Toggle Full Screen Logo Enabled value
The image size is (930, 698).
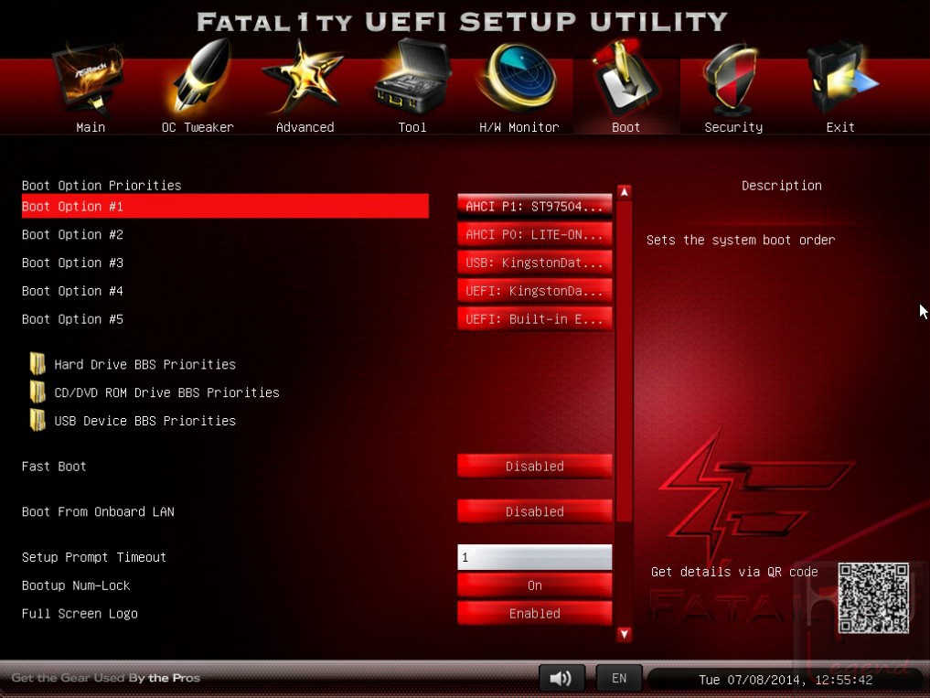(534, 613)
